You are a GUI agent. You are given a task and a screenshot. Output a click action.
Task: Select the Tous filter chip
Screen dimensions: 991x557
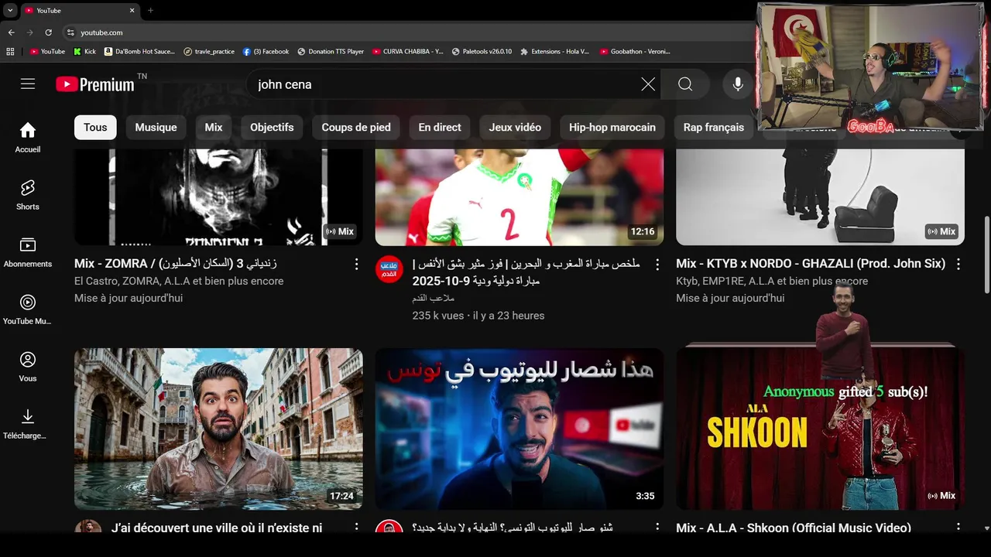tap(95, 128)
